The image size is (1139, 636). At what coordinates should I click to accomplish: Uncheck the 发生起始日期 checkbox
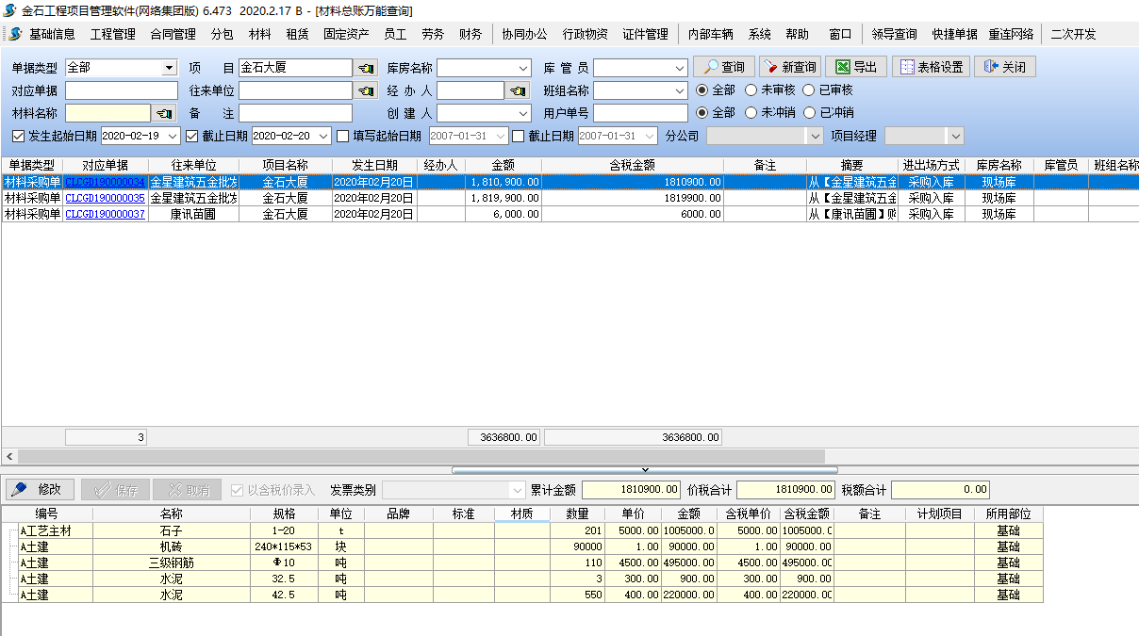[x=19, y=136]
